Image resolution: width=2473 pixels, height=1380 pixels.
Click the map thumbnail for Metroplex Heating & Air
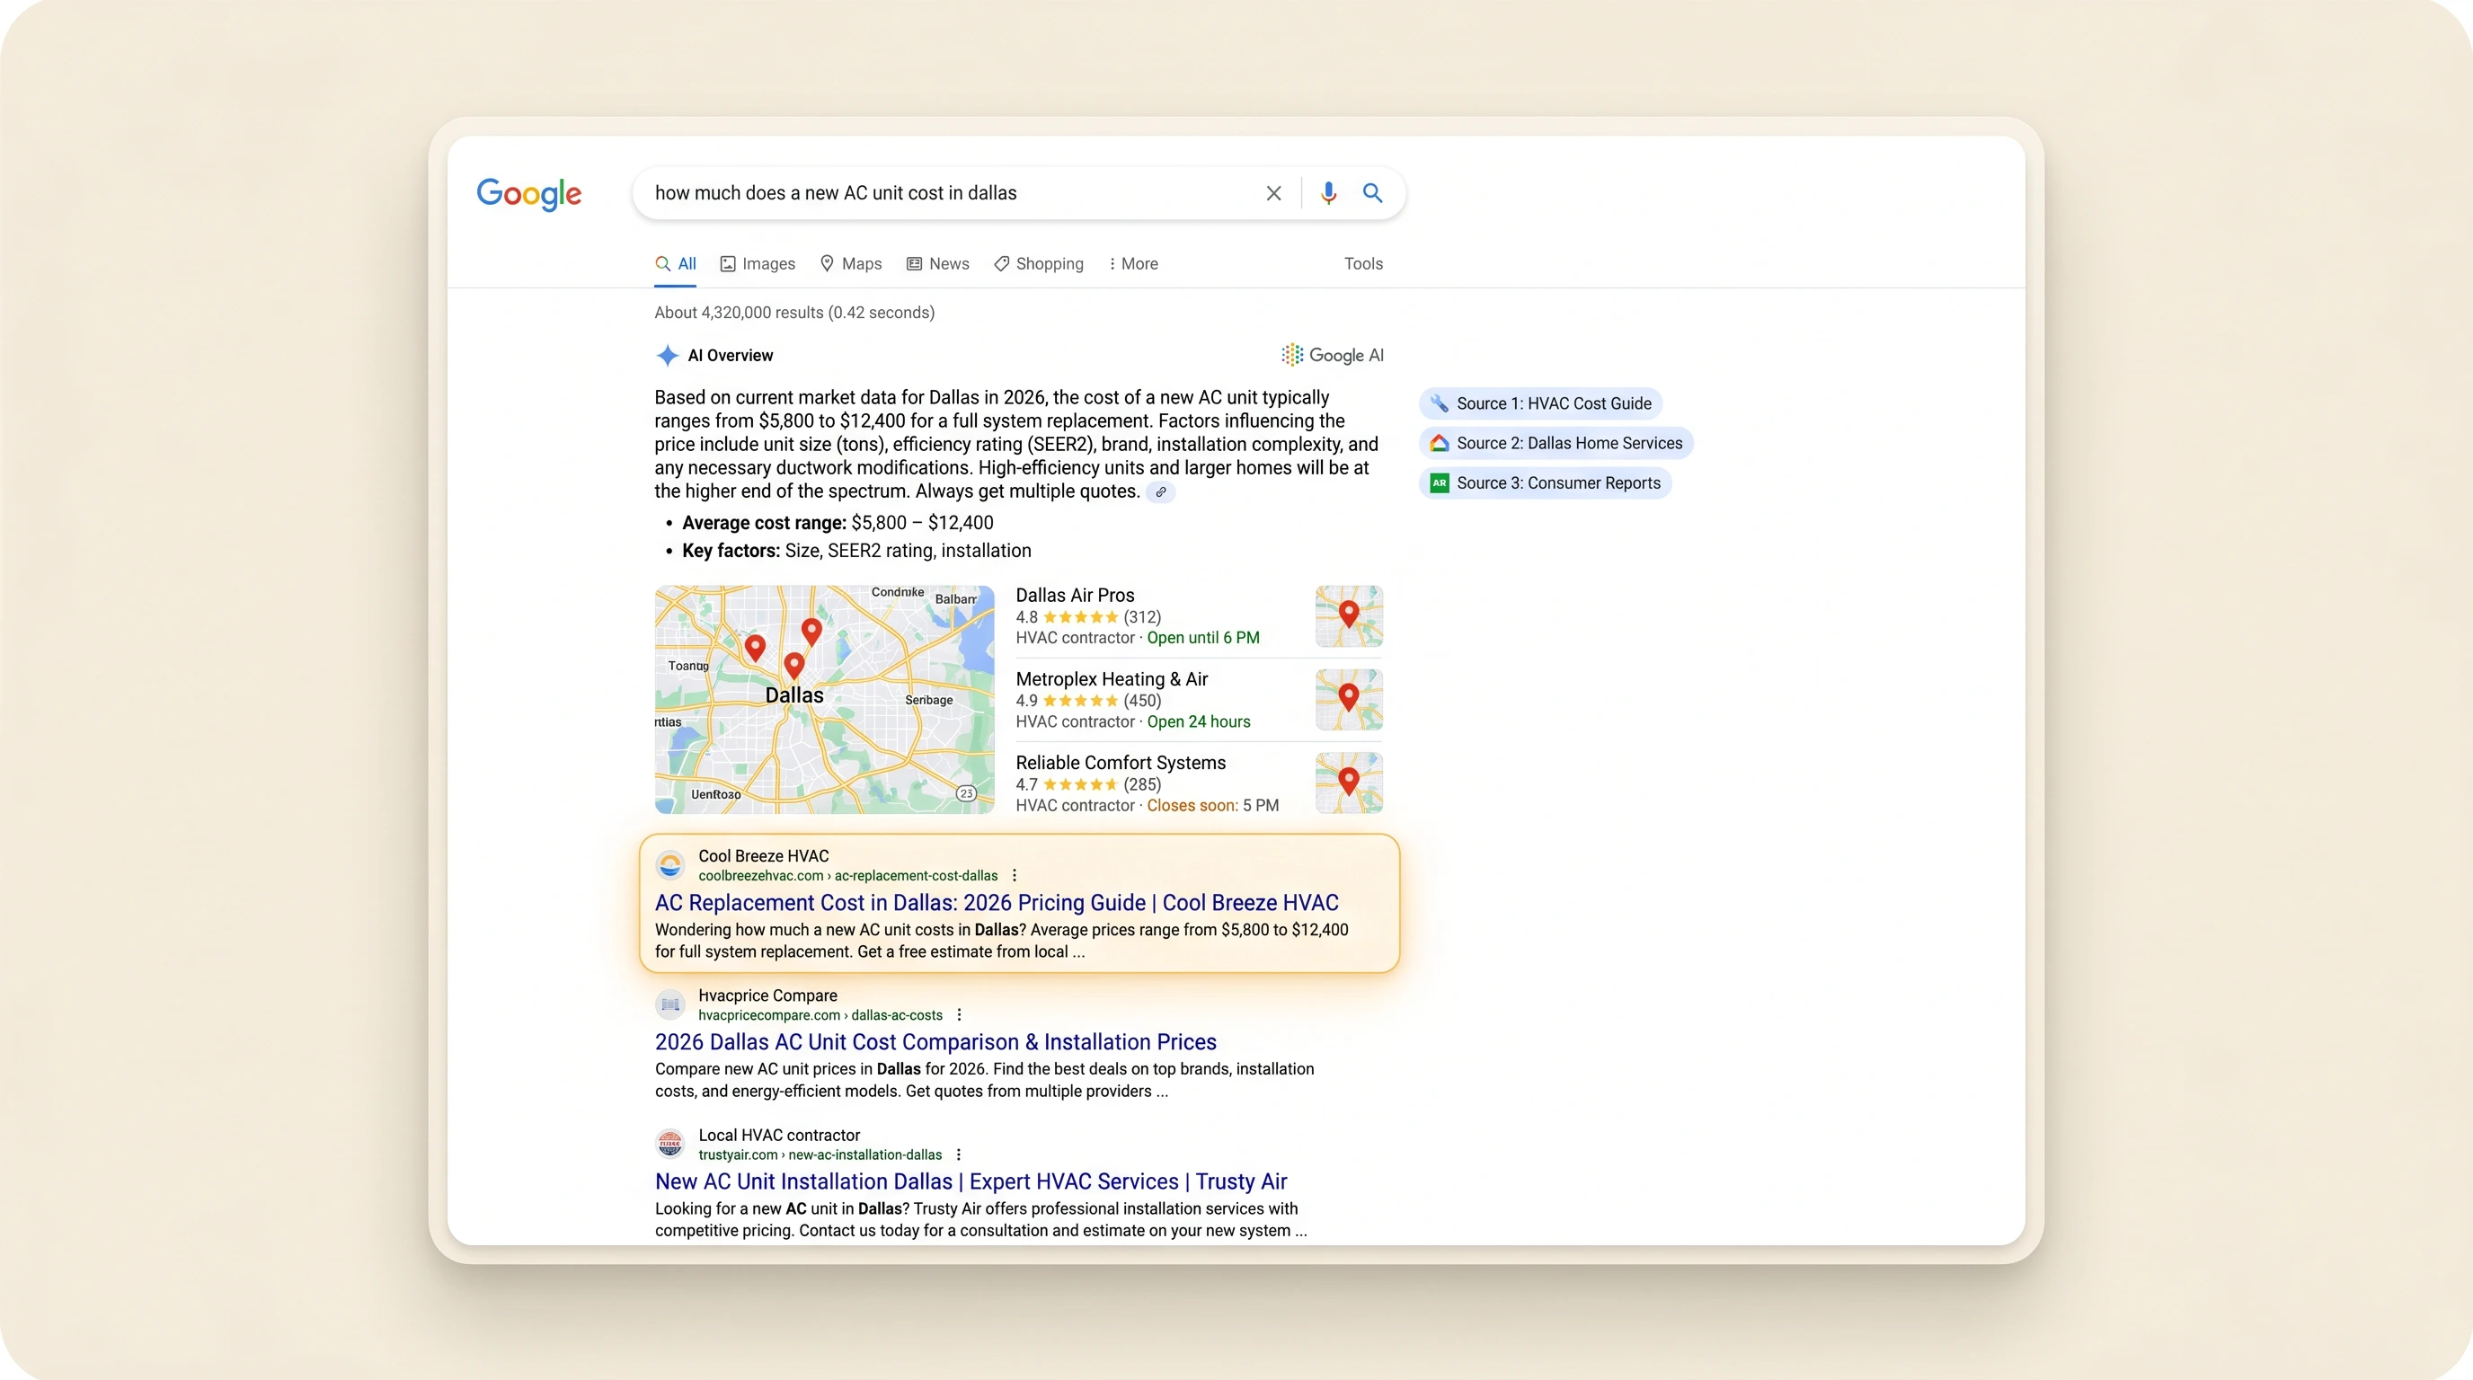coord(1349,700)
